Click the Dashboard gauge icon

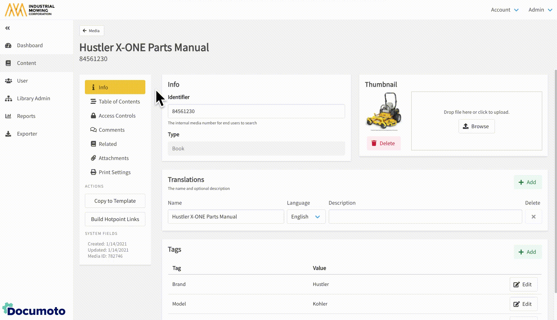tap(8, 46)
